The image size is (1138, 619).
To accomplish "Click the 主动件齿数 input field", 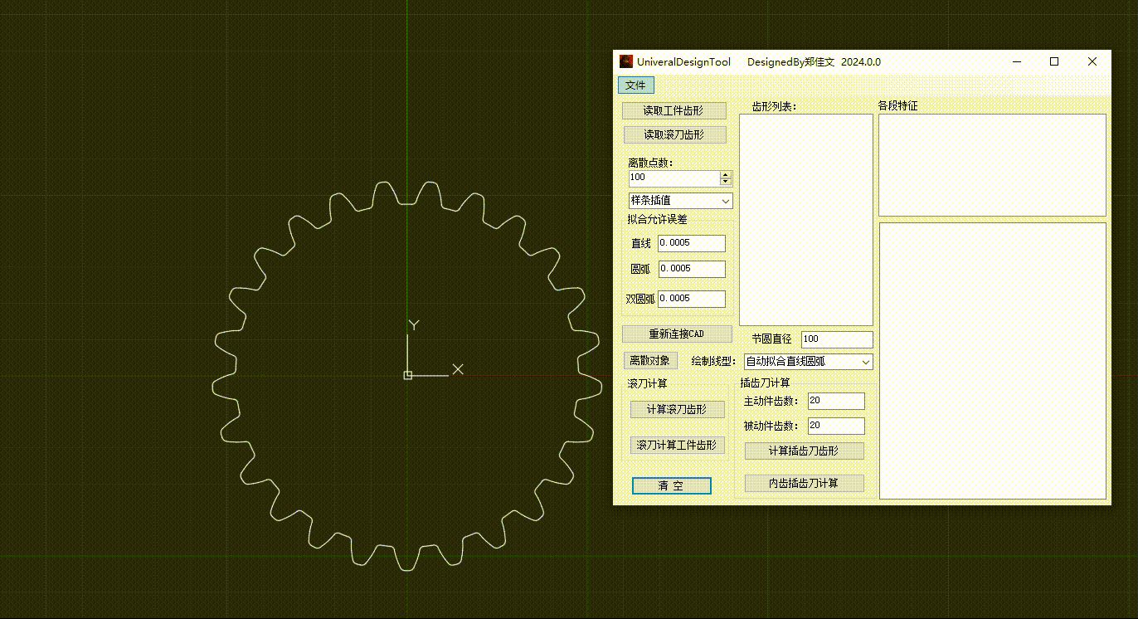I will click(836, 401).
